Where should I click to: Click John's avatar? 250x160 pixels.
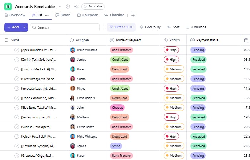pos(72,108)
